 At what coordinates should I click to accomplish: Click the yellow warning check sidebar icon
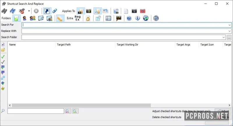coord(3,88)
